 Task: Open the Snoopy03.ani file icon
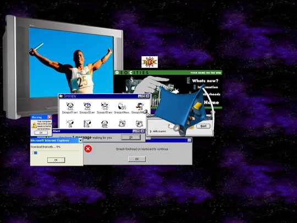[105, 106]
